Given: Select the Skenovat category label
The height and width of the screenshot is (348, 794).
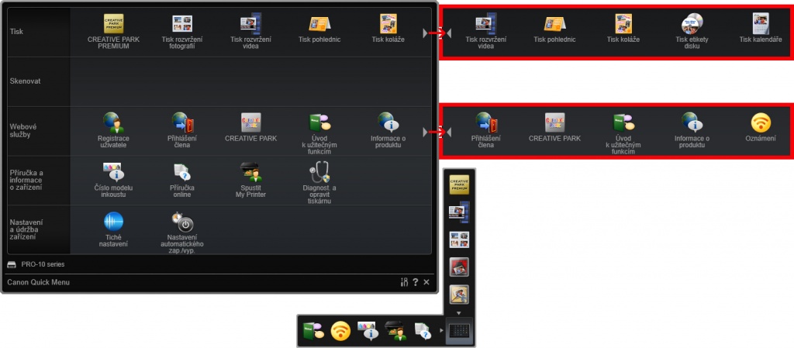Looking at the screenshot, I should pos(26,81).
